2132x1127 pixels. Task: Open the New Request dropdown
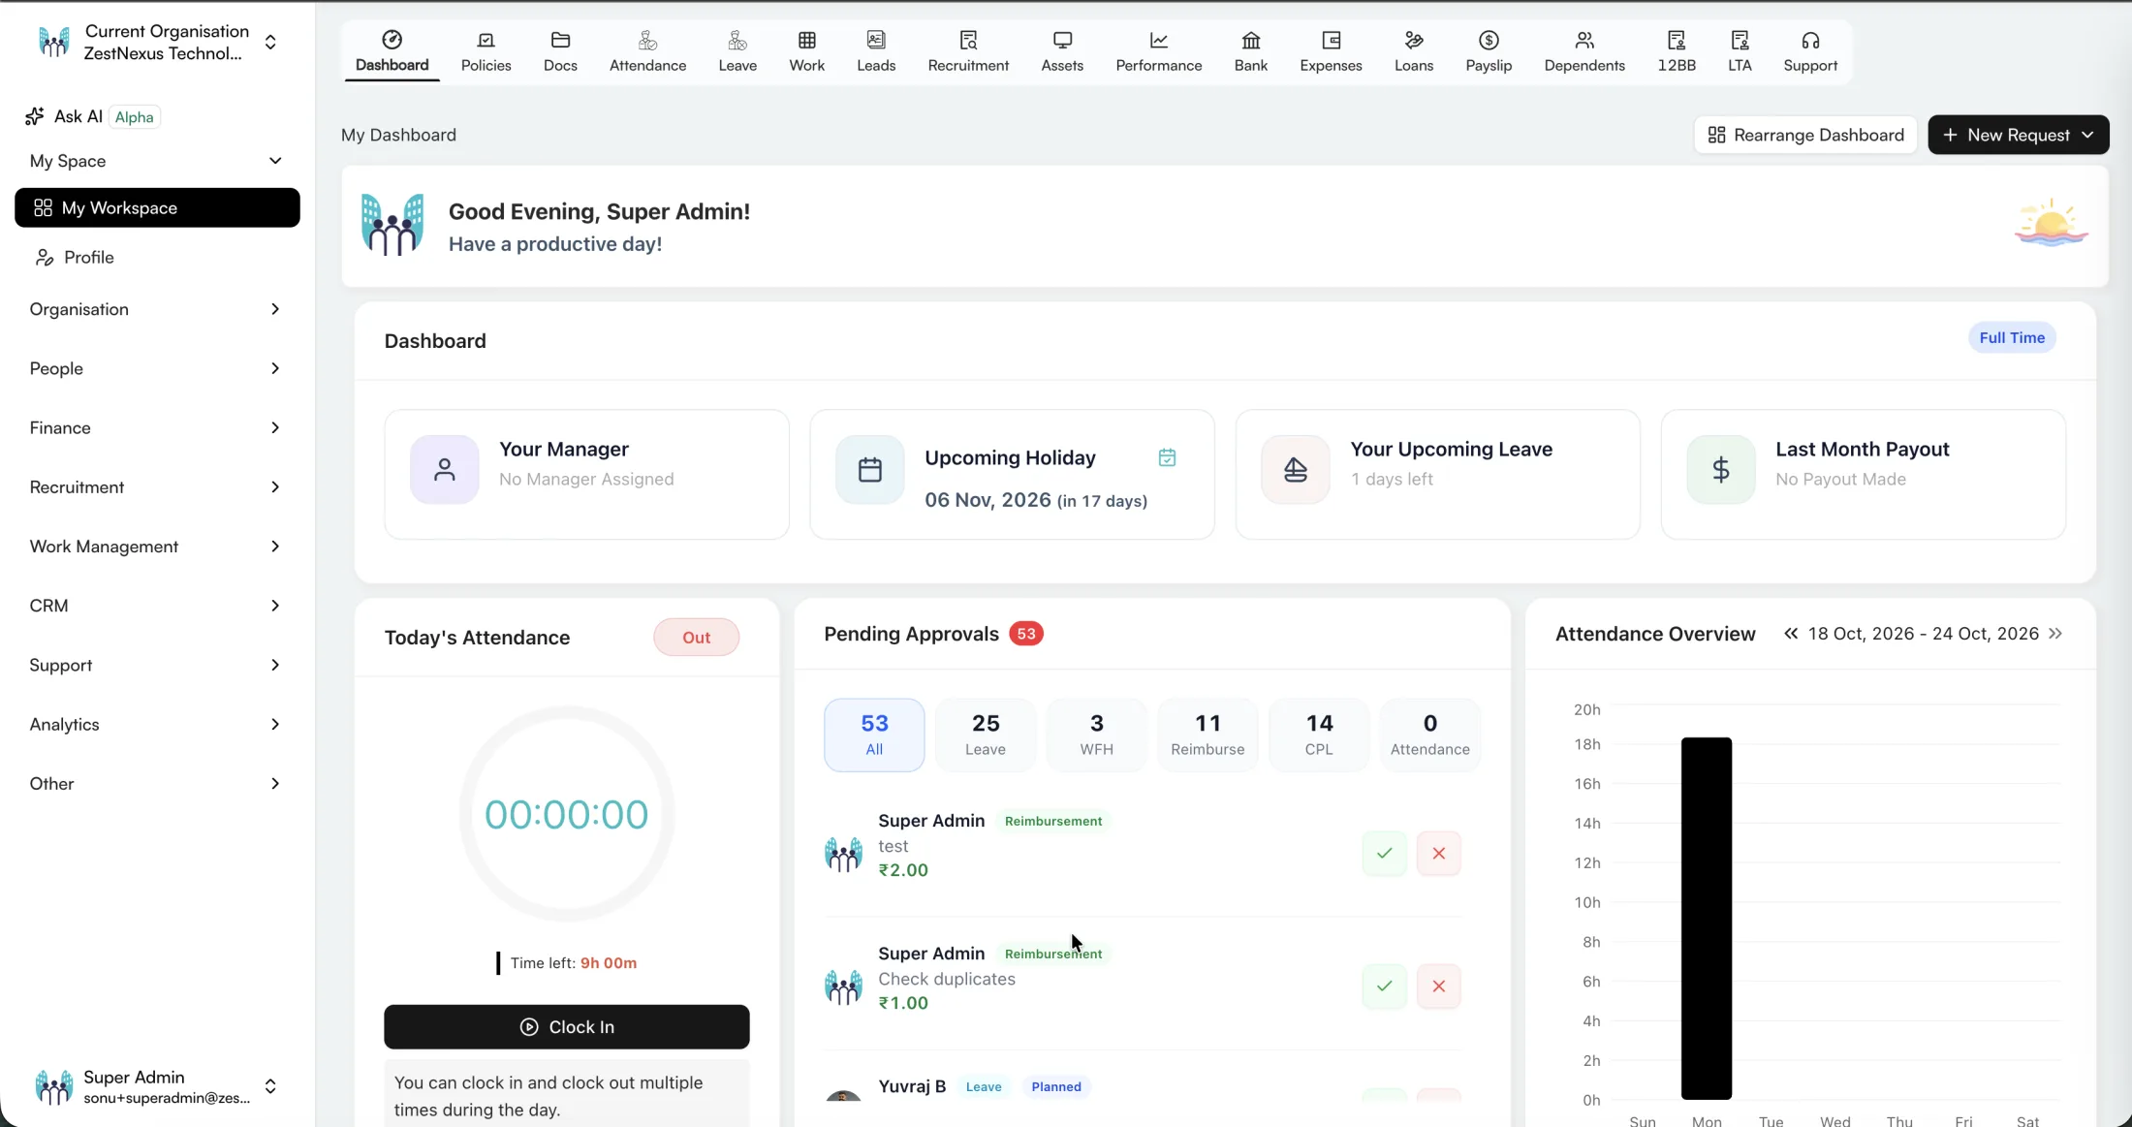point(2018,135)
